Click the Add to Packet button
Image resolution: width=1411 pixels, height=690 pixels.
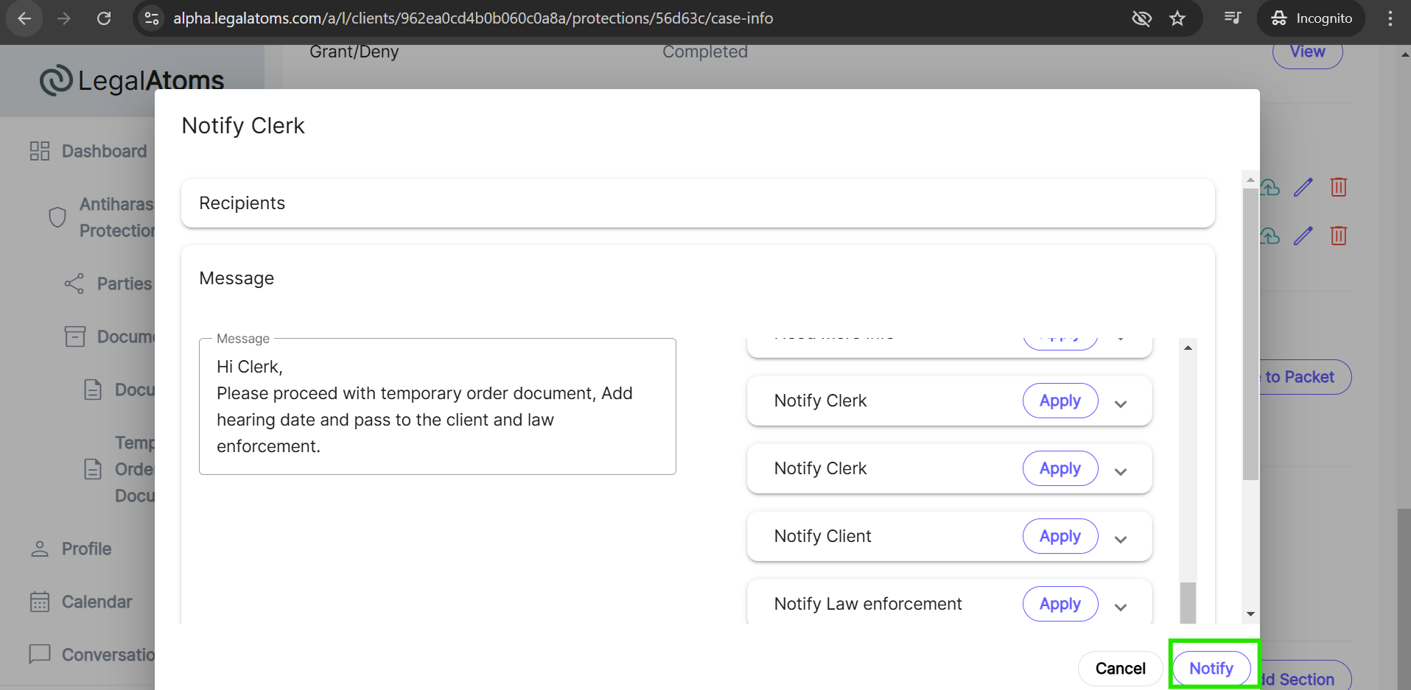[1306, 377]
